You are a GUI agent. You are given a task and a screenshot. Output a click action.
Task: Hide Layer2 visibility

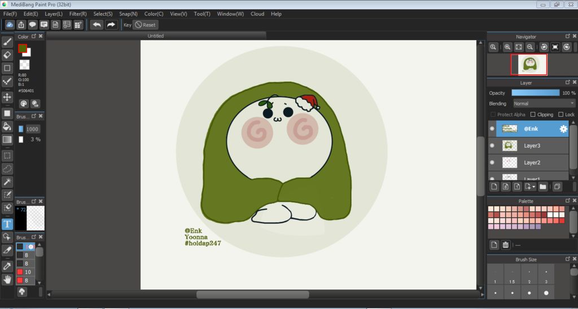pyautogui.click(x=492, y=162)
